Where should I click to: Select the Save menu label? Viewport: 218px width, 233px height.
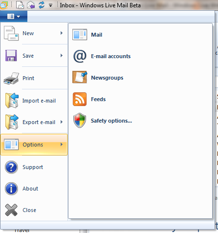pyautogui.click(x=28, y=56)
